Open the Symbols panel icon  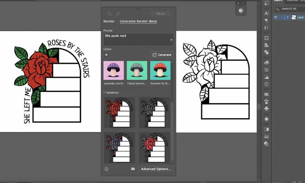point(266,108)
